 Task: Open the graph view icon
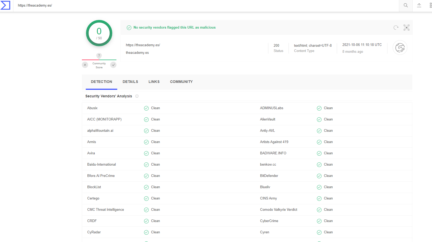tap(407, 28)
